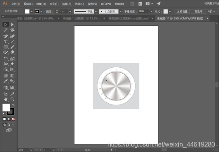
Task: Select the Eraser tool
Action: tap(12, 52)
